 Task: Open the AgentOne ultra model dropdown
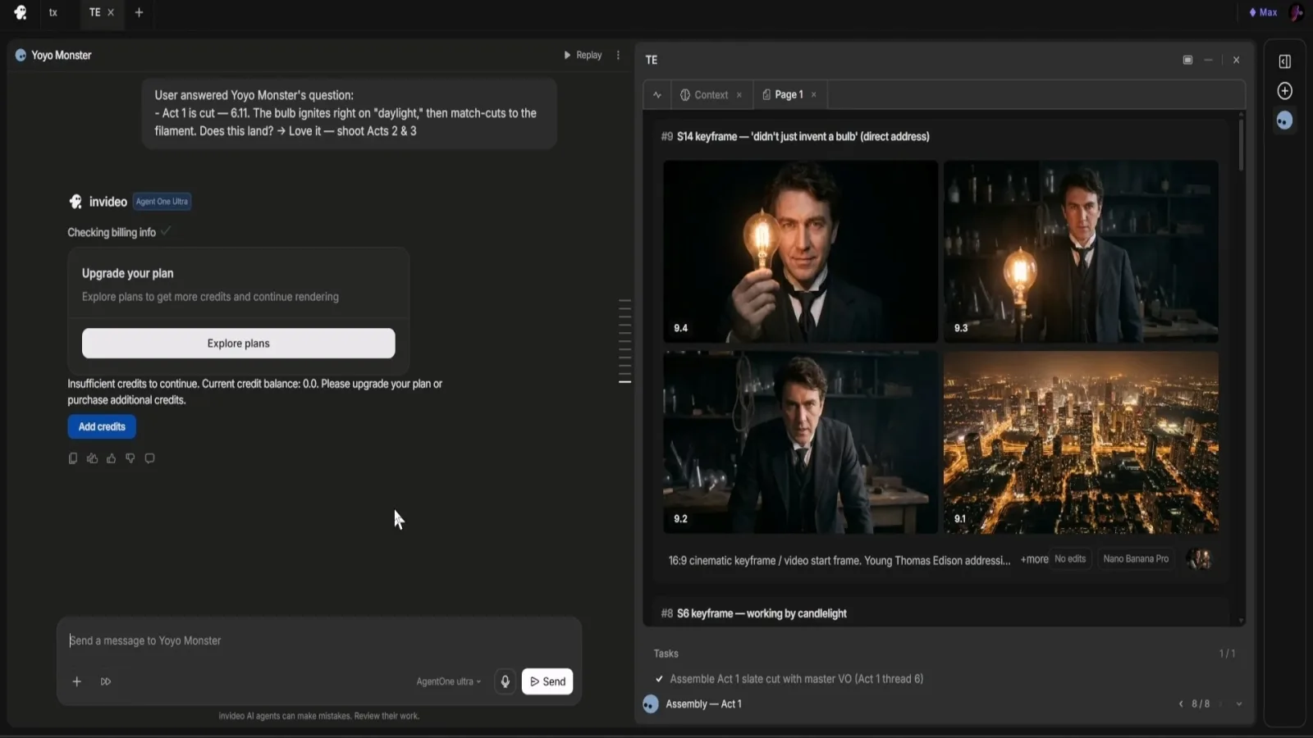click(448, 681)
